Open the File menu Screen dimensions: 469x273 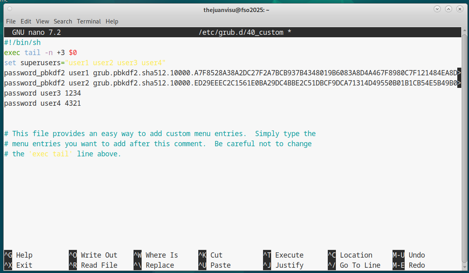point(11,21)
